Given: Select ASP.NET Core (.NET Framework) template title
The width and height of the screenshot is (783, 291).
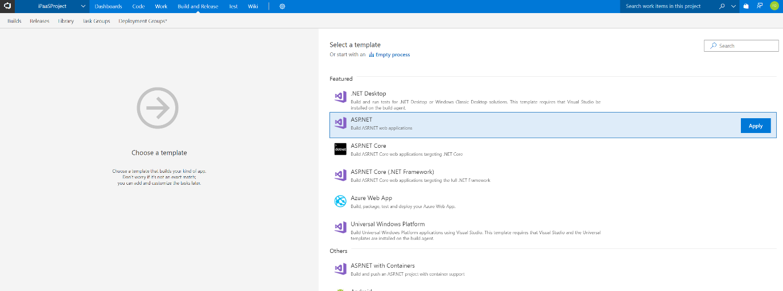Looking at the screenshot, I should (x=392, y=172).
